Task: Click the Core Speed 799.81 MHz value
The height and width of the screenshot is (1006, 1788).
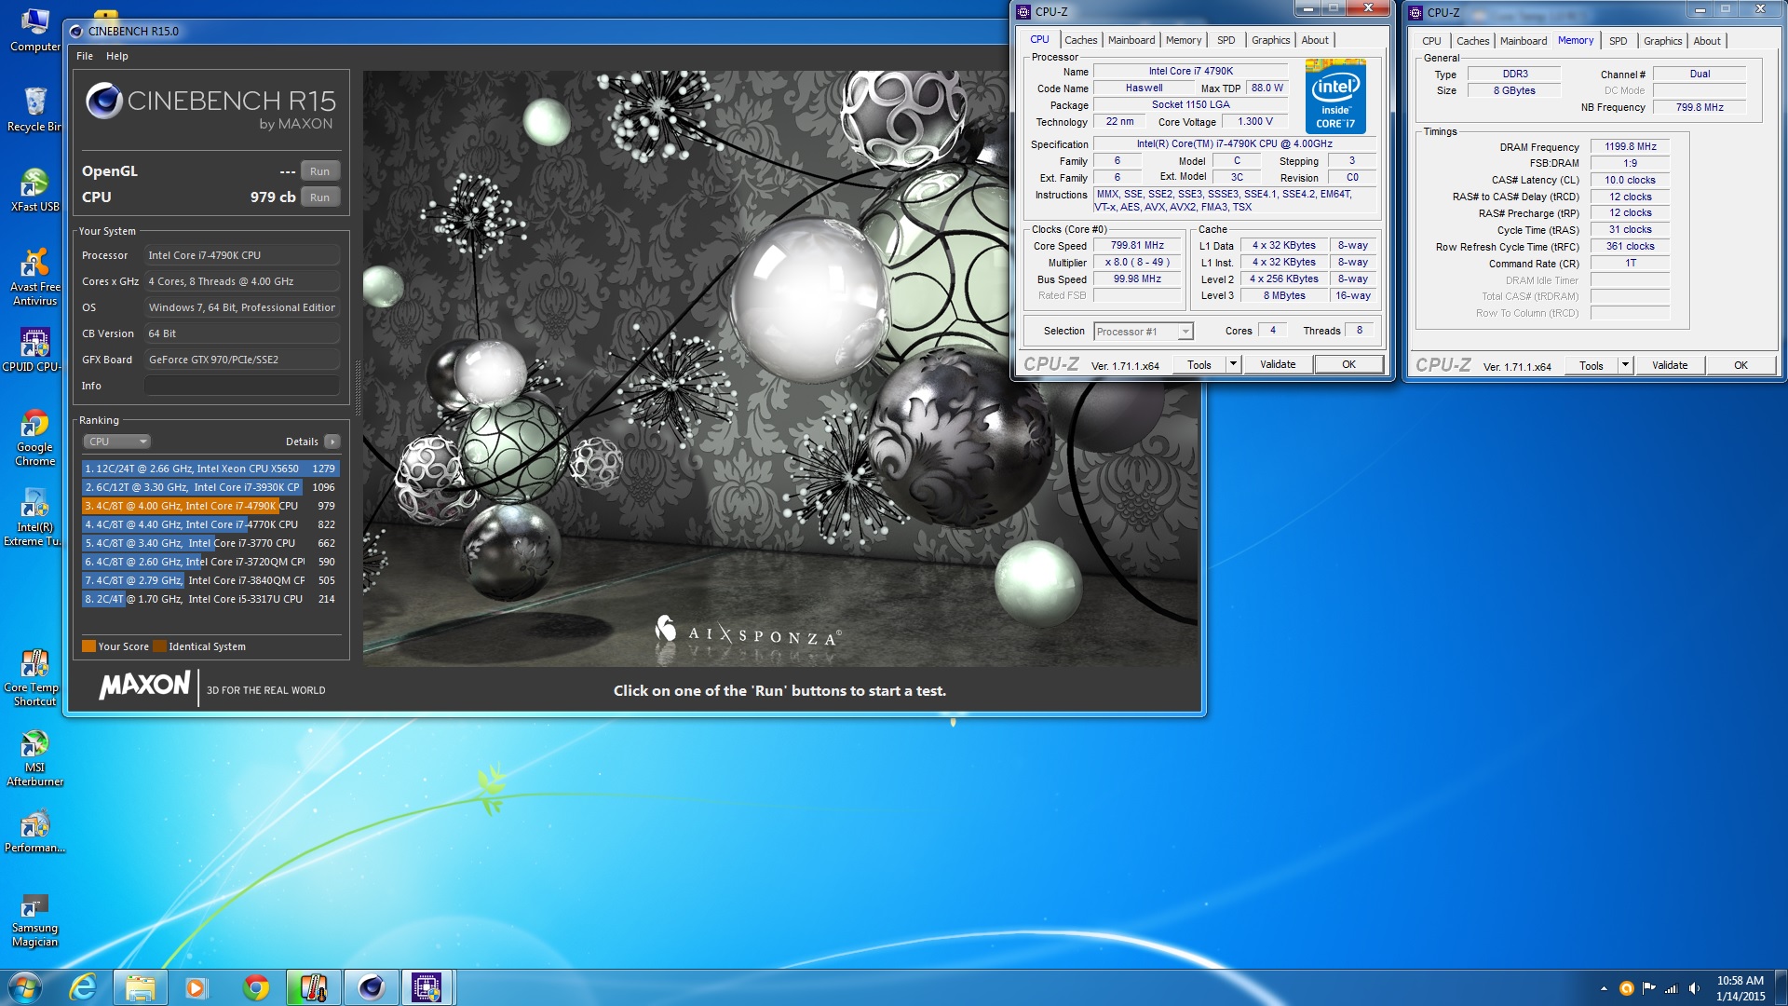Action: 1137,246
